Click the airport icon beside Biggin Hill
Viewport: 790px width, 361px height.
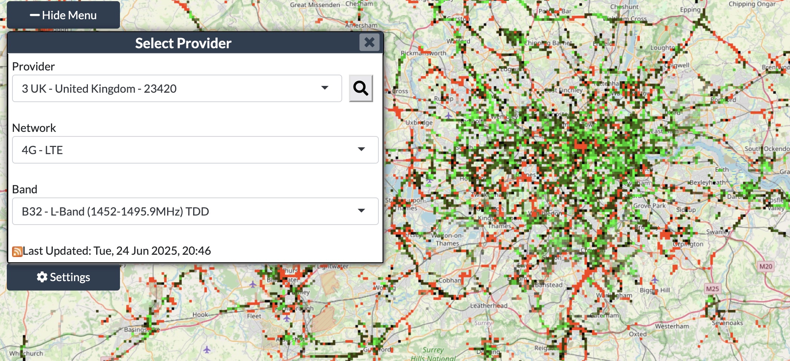[x=655, y=280]
